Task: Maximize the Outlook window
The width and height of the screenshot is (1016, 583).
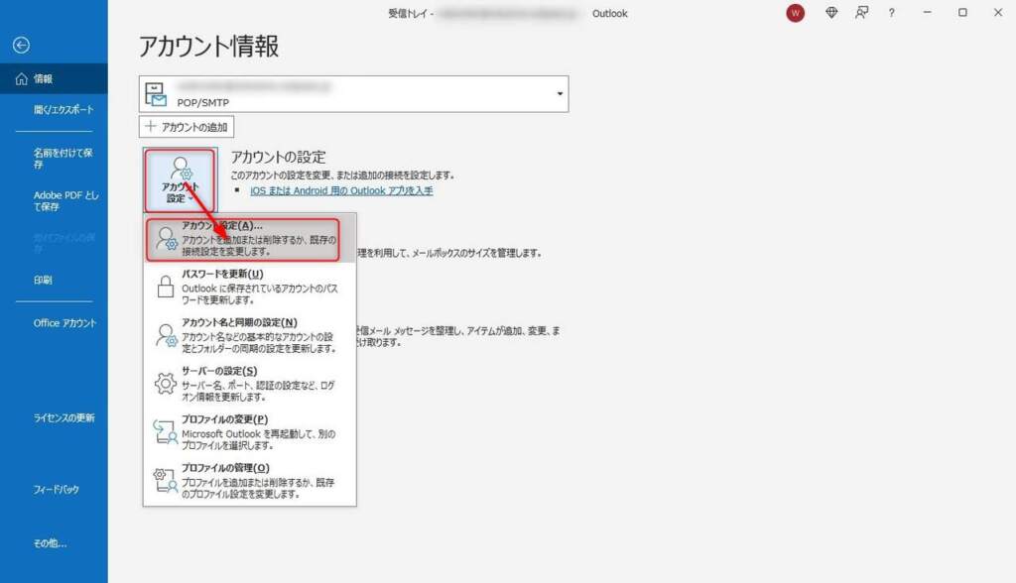Action: [962, 12]
